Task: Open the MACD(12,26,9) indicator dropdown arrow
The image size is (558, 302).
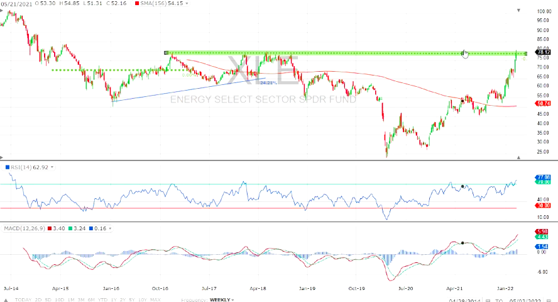Action: 110,228
